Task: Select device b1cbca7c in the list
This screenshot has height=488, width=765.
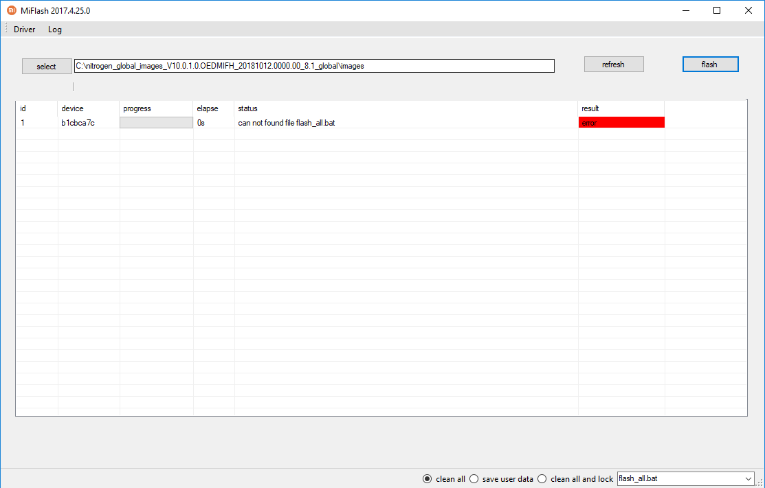Action: click(x=78, y=123)
